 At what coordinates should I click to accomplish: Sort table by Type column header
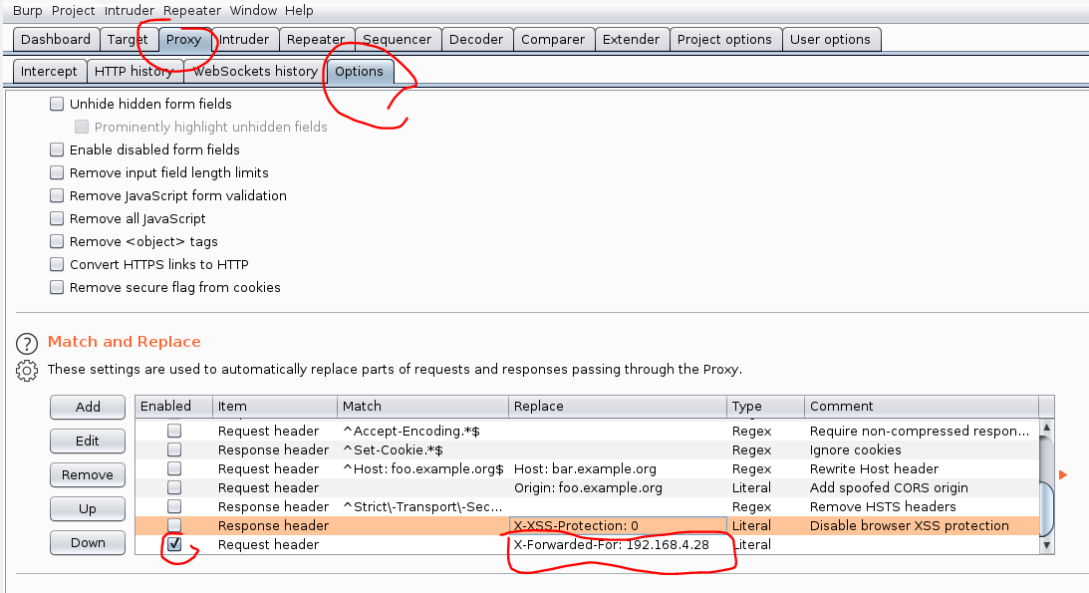click(765, 407)
